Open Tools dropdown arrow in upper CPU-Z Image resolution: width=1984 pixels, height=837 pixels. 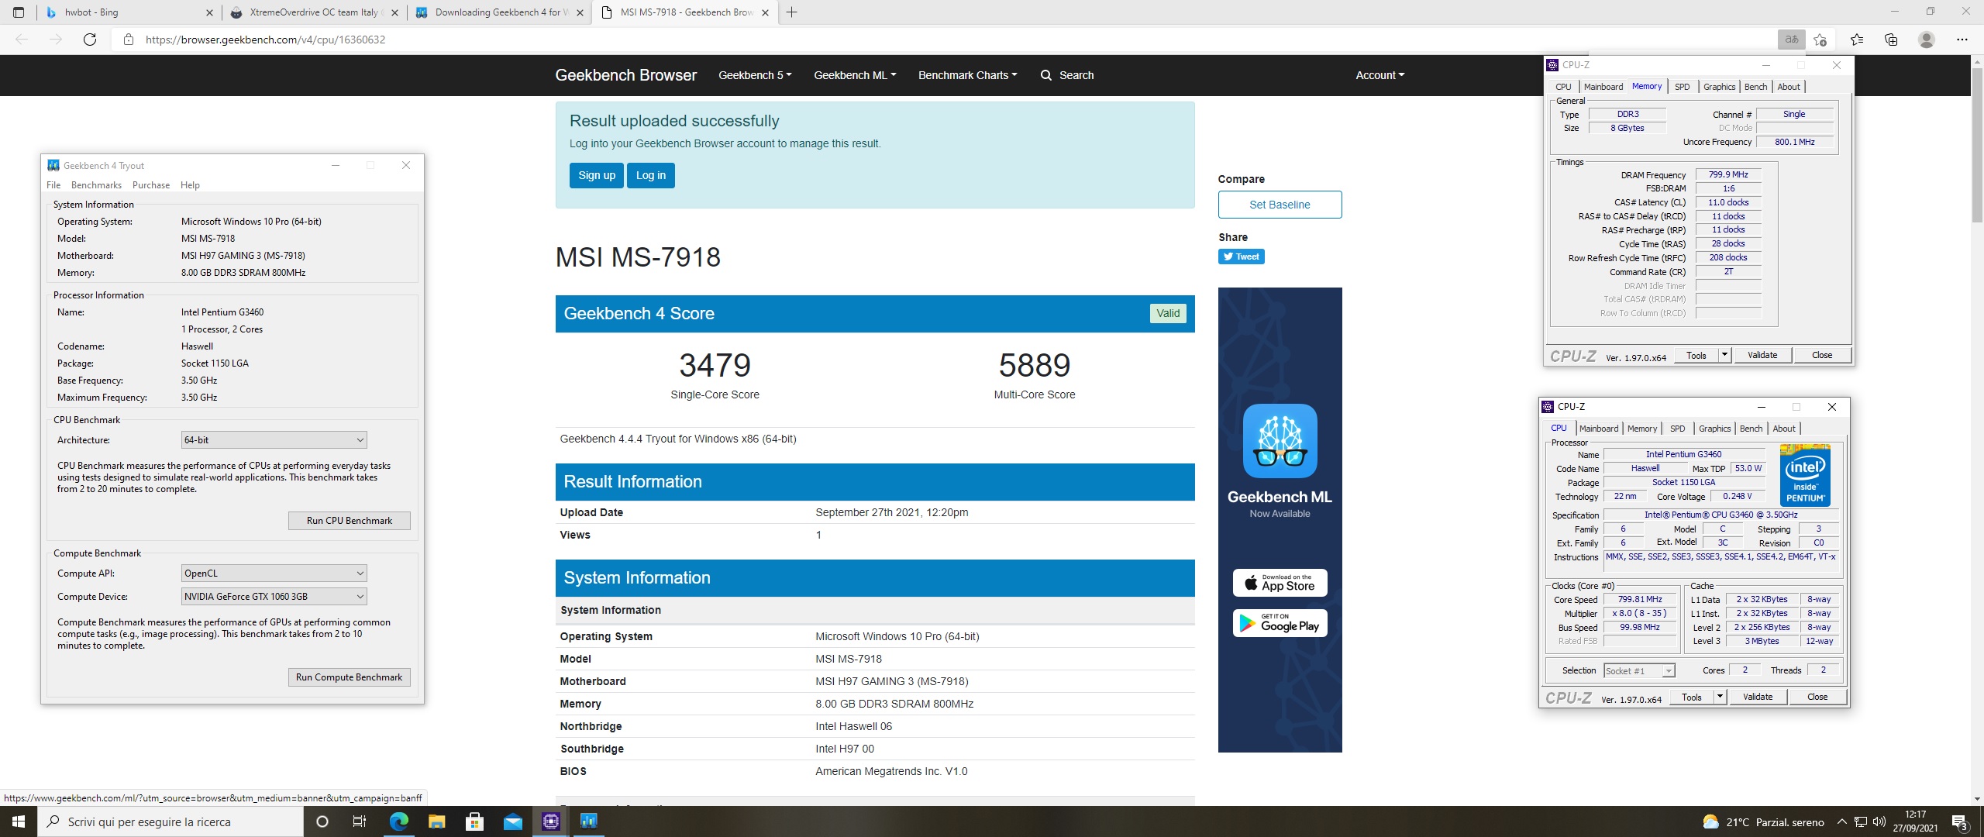pos(1724,355)
